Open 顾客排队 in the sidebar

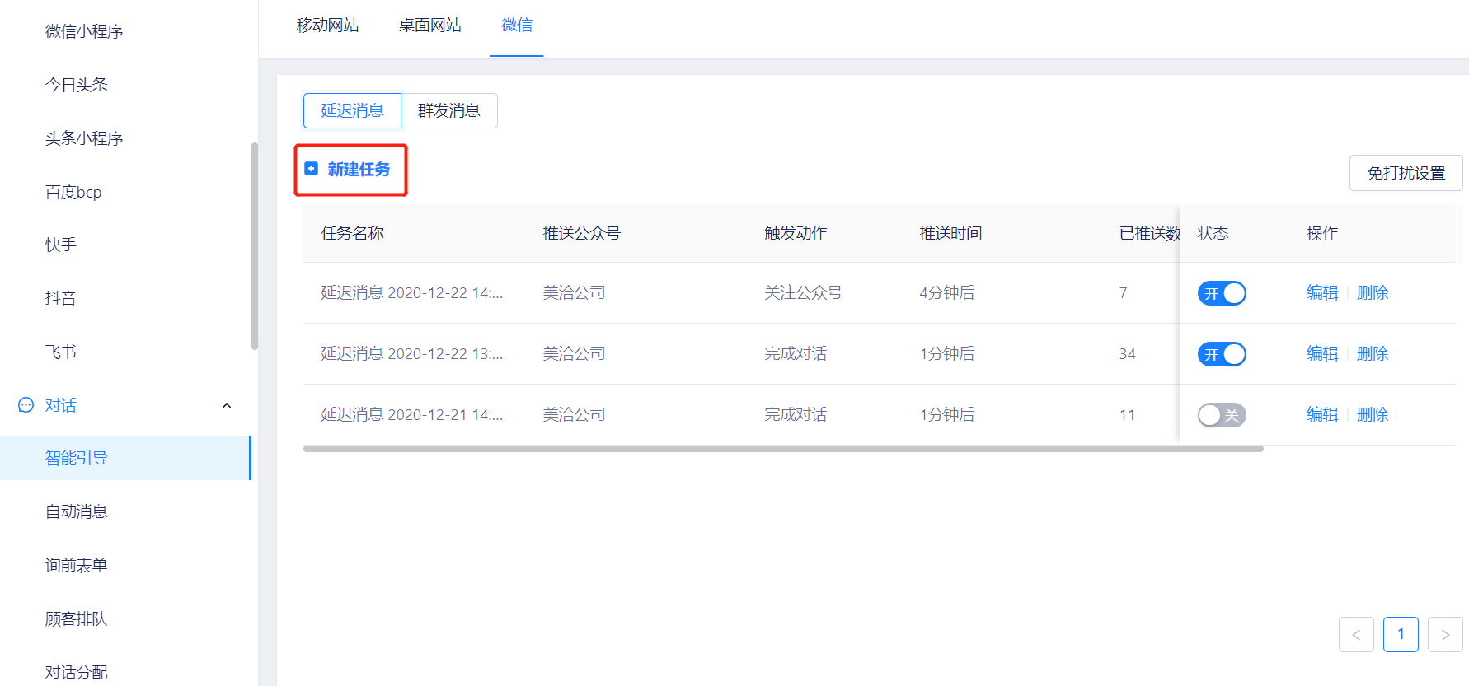pos(76,618)
